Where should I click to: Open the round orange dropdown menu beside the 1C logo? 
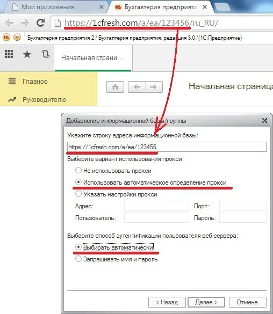point(17,37)
